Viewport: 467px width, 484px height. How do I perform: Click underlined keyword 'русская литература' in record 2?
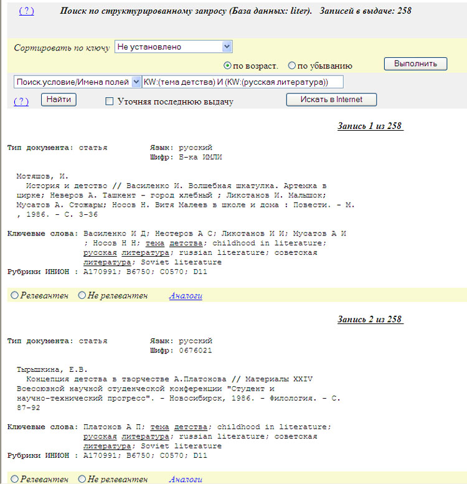[126, 437]
